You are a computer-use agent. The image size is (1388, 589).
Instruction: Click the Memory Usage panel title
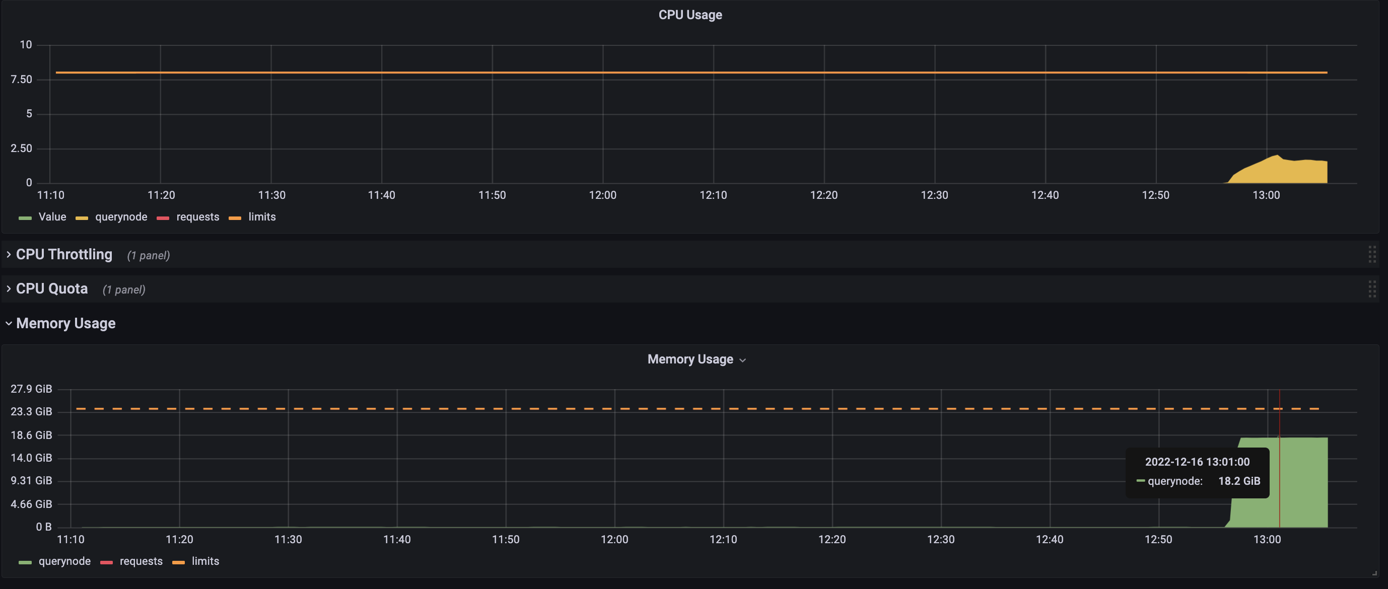point(690,359)
